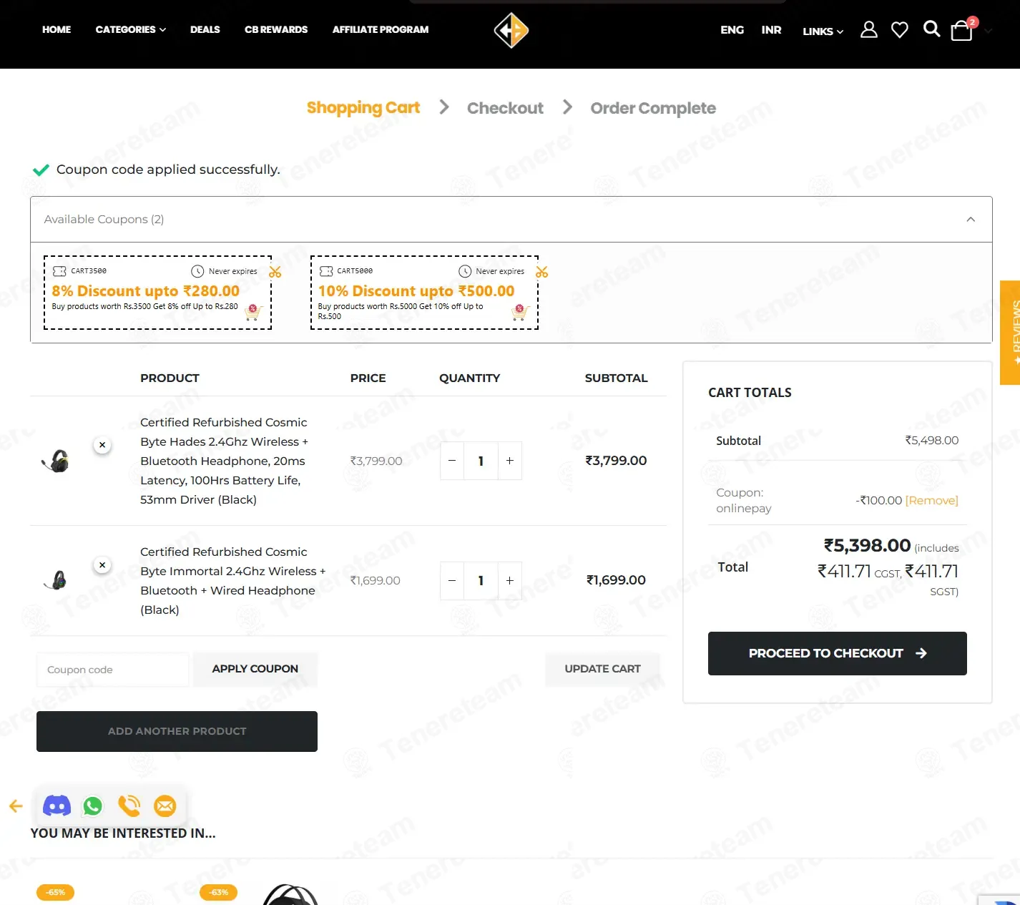This screenshot has height=905, width=1020.
Task: Click the Update Cart button
Action: 602,669
